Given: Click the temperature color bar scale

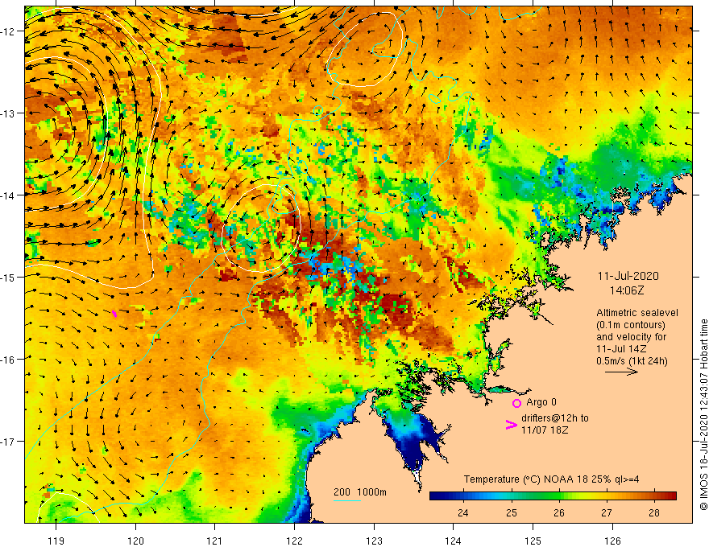Looking at the screenshot, I should [x=553, y=496].
